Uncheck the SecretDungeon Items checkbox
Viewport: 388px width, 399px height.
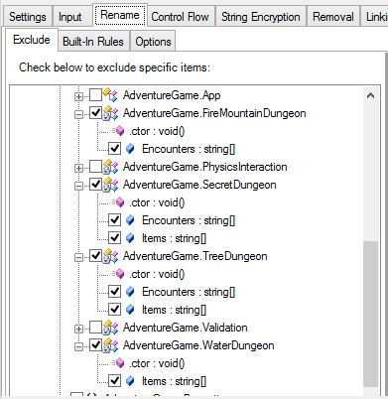pyautogui.click(x=115, y=238)
